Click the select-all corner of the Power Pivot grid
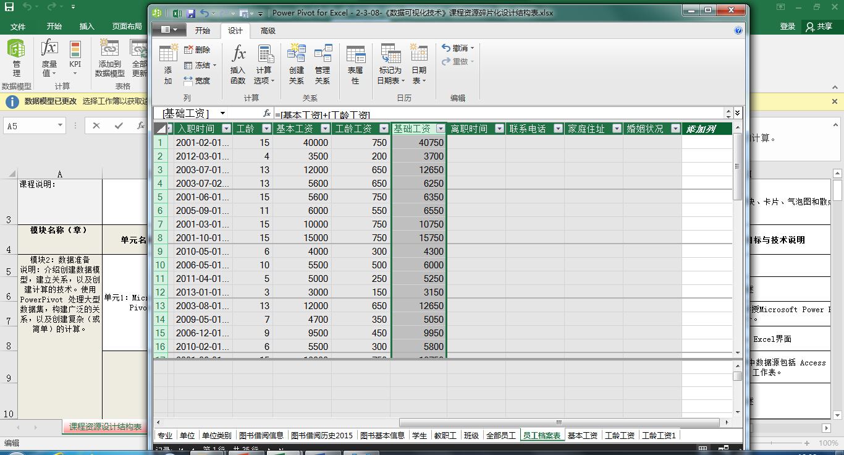The height and width of the screenshot is (455, 844). point(160,129)
